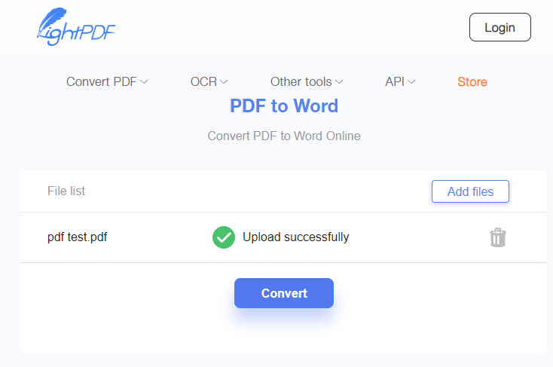This screenshot has width=553, height=367.
Task: Delete pdf test.pdf with trash icon
Action: pyautogui.click(x=497, y=237)
